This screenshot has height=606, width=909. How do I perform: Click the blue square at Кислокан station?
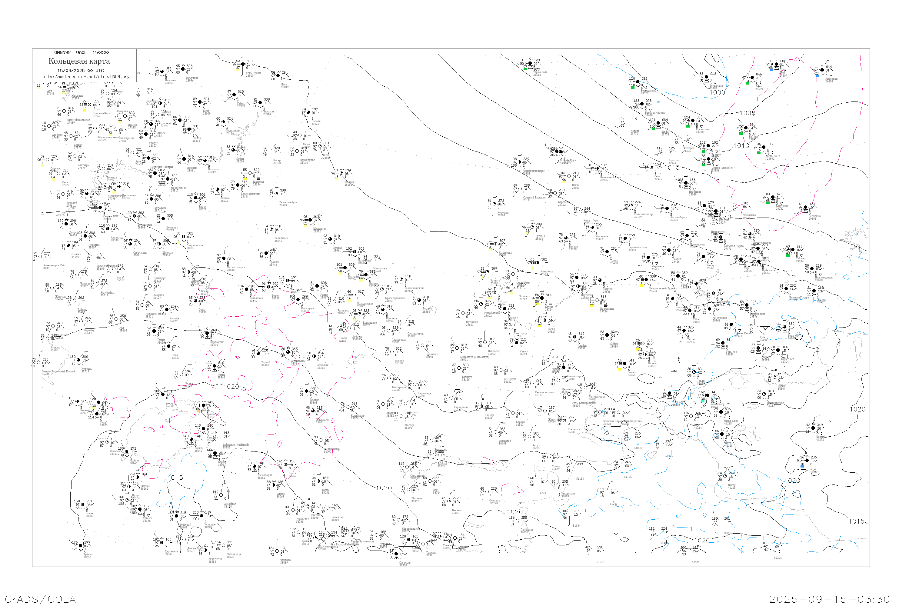point(817,75)
